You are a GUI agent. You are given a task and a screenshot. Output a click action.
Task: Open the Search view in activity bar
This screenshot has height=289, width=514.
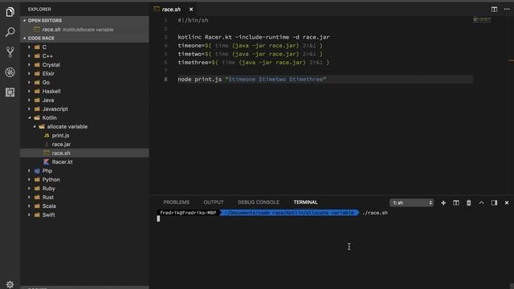[x=10, y=32]
